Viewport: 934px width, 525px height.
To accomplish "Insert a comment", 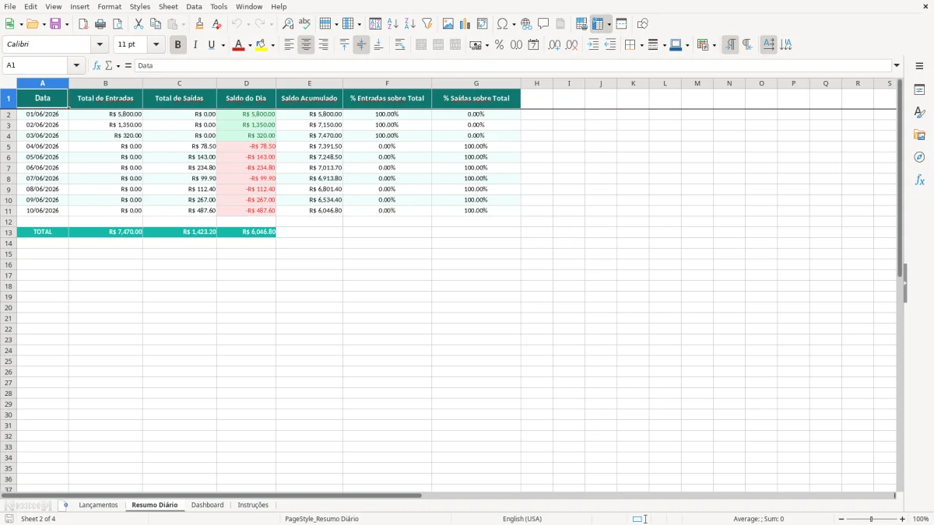I will pos(543,24).
